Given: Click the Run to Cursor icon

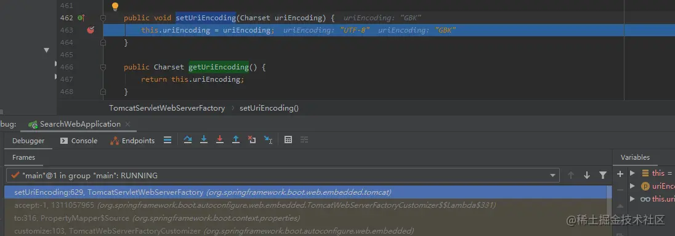Looking at the screenshot, I should coord(268,140).
